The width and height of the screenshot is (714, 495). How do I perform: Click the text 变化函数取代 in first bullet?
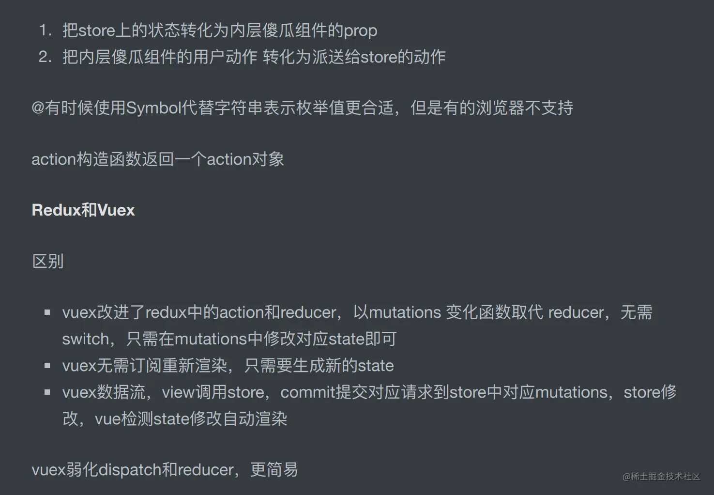tap(494, 312)
